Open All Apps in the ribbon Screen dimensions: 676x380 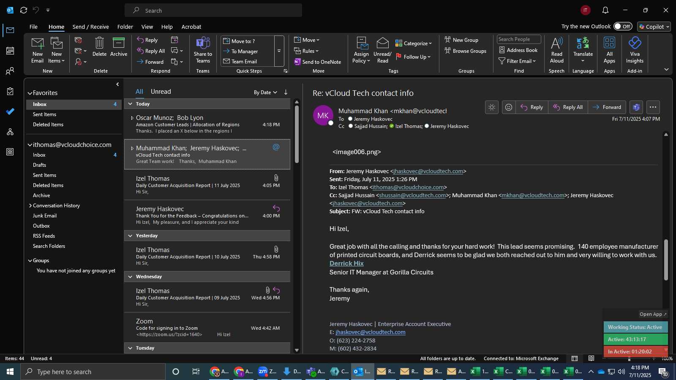click(609, 50)
